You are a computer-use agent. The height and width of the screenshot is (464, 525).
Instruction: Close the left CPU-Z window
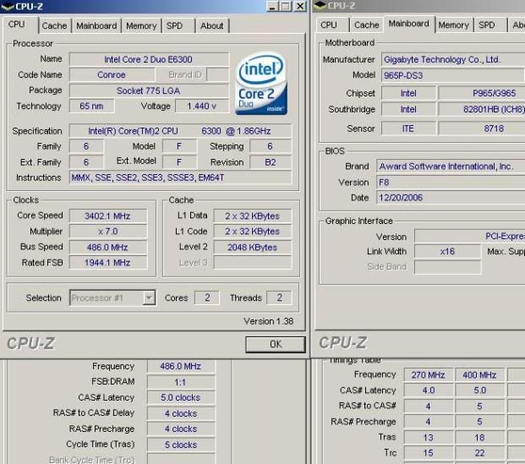[x=300, y=7]
